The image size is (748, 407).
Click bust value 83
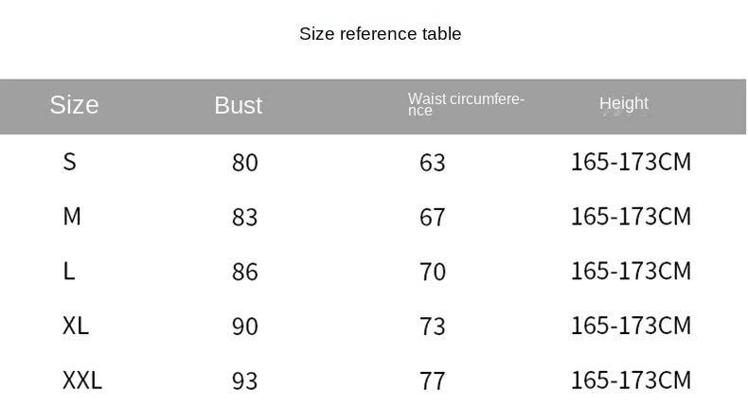244,218
